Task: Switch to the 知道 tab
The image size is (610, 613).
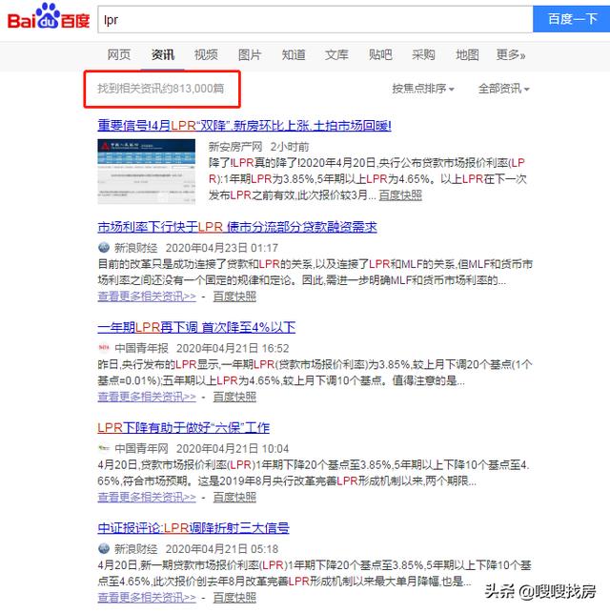Action: pos(293,54)
